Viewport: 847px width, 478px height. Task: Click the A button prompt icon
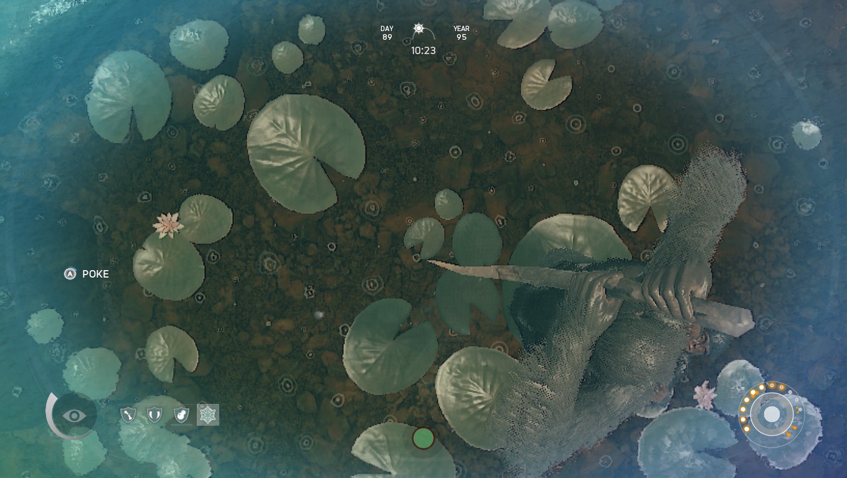70,274
